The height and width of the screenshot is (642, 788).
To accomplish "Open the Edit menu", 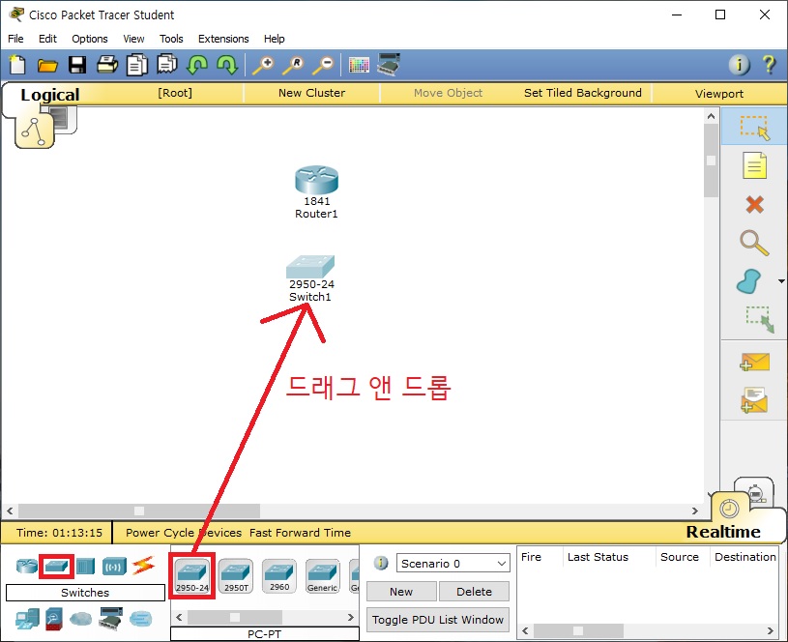I will (47, 39).
